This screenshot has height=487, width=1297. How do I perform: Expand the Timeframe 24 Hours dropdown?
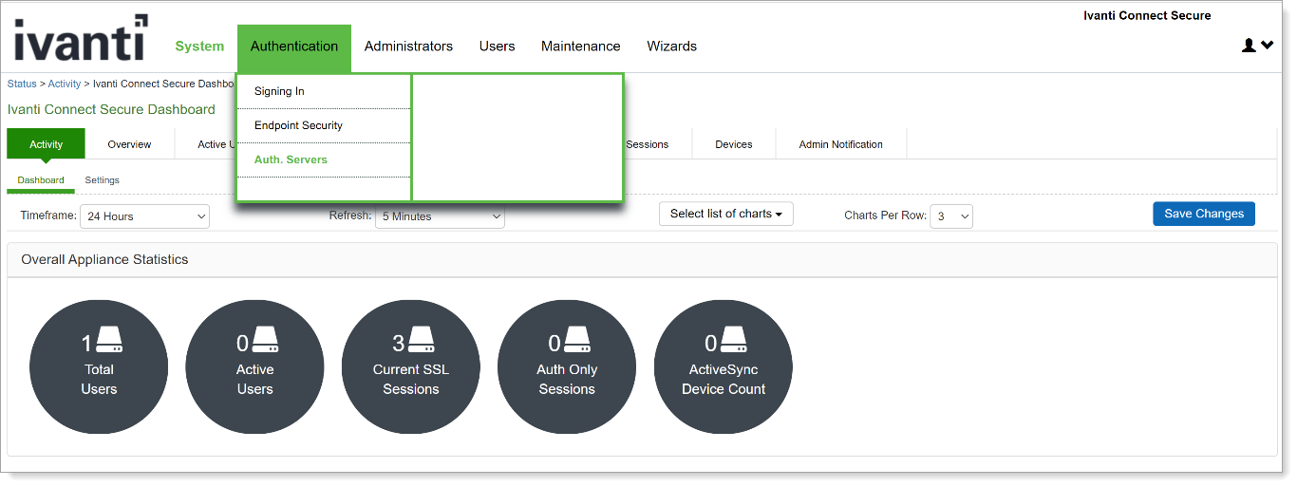[x=144, y=216]
